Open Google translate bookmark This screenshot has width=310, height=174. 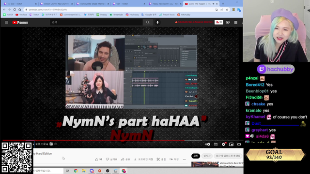[149, 14]
